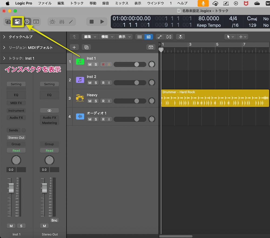This screenshot has width=270, height=238.
Task: Solo the Inst 1 track
Action: pyautogui.click(x=96, y=64)
